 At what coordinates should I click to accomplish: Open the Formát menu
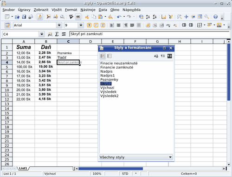pos(71,10)
